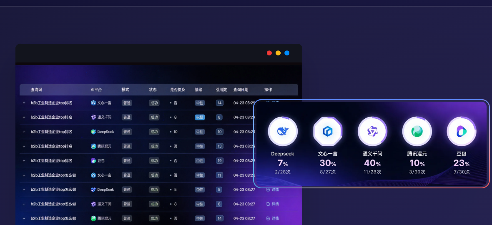The height and width of the screenshot is (225, 492).
Task: Open 详情 for the DeepSeek top怎么做 row
Action: (272, 190)
